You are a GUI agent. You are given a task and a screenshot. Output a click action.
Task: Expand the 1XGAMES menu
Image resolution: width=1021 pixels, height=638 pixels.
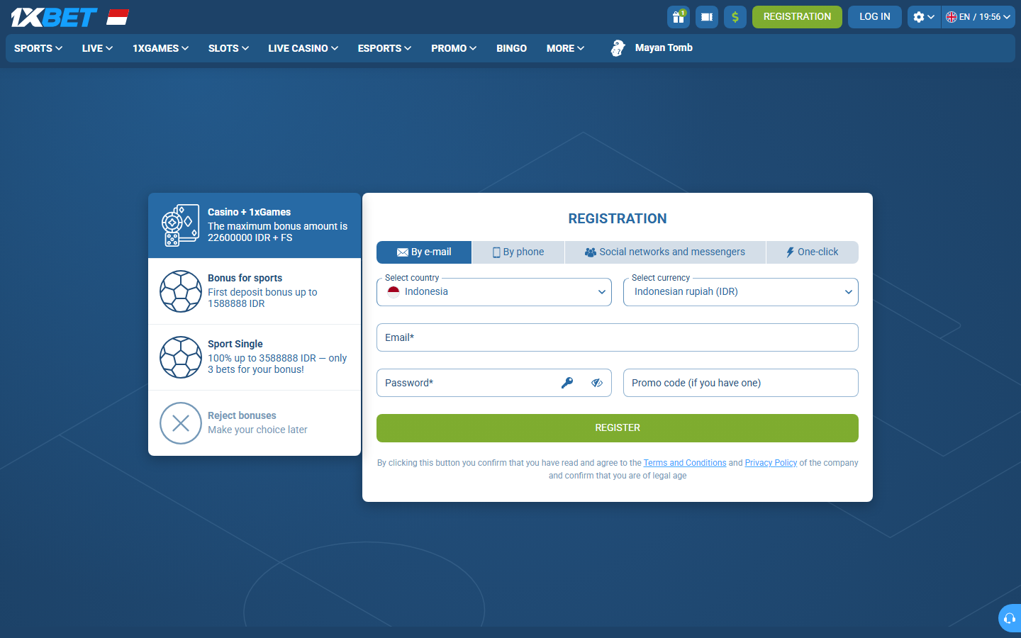pyautogui.click(x=160, y=48)
